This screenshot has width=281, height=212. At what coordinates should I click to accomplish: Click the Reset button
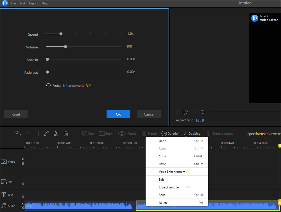[16, 114]
